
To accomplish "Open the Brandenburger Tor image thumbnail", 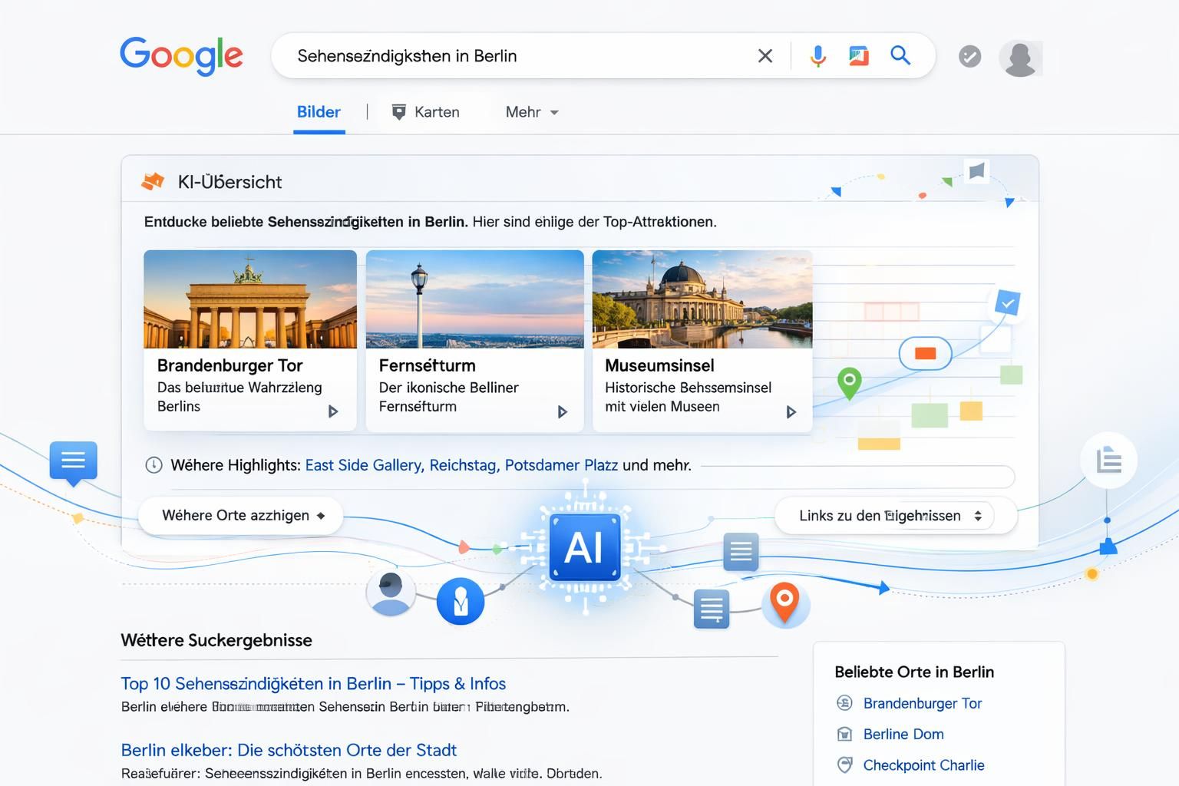I will pos(250,299).
